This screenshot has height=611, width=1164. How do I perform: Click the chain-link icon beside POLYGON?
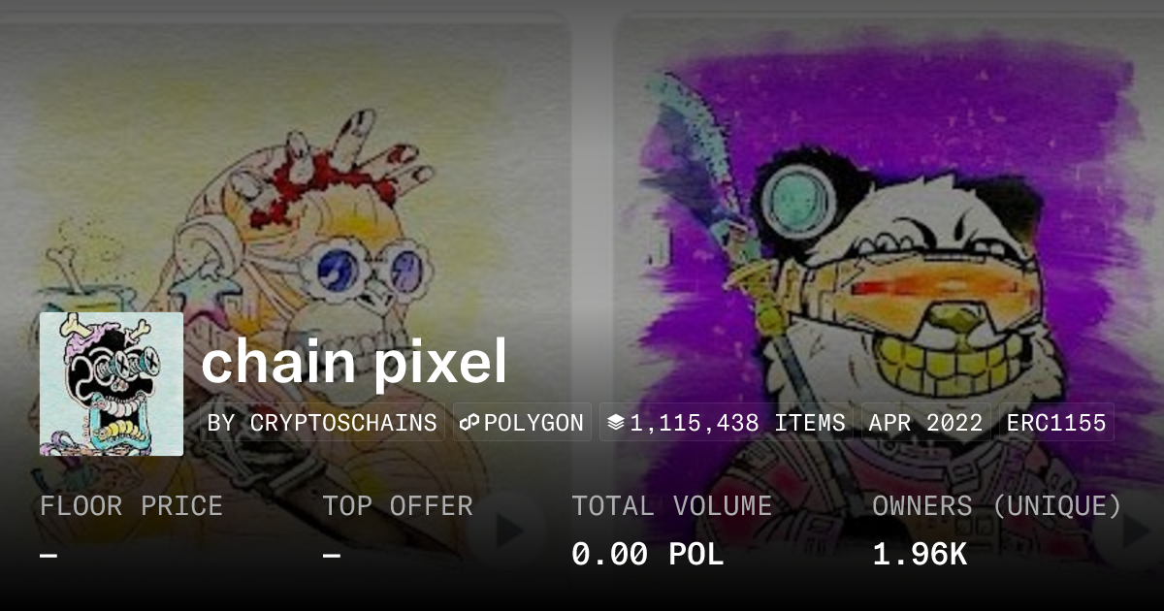(x=469, y=423)
